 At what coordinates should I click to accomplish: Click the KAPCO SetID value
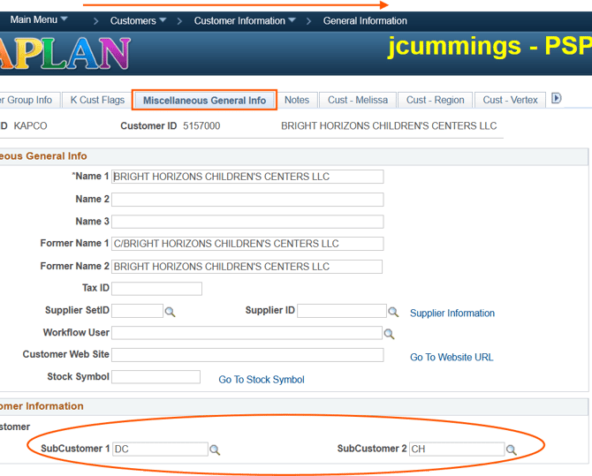(30, 125)
